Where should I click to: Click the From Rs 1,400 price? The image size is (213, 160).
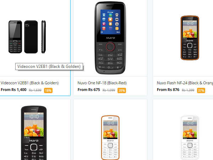tap(13, 90)
